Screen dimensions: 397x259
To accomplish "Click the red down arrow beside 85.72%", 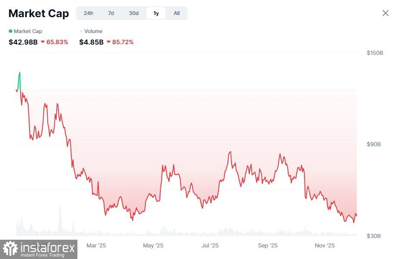I will [108, 42].
